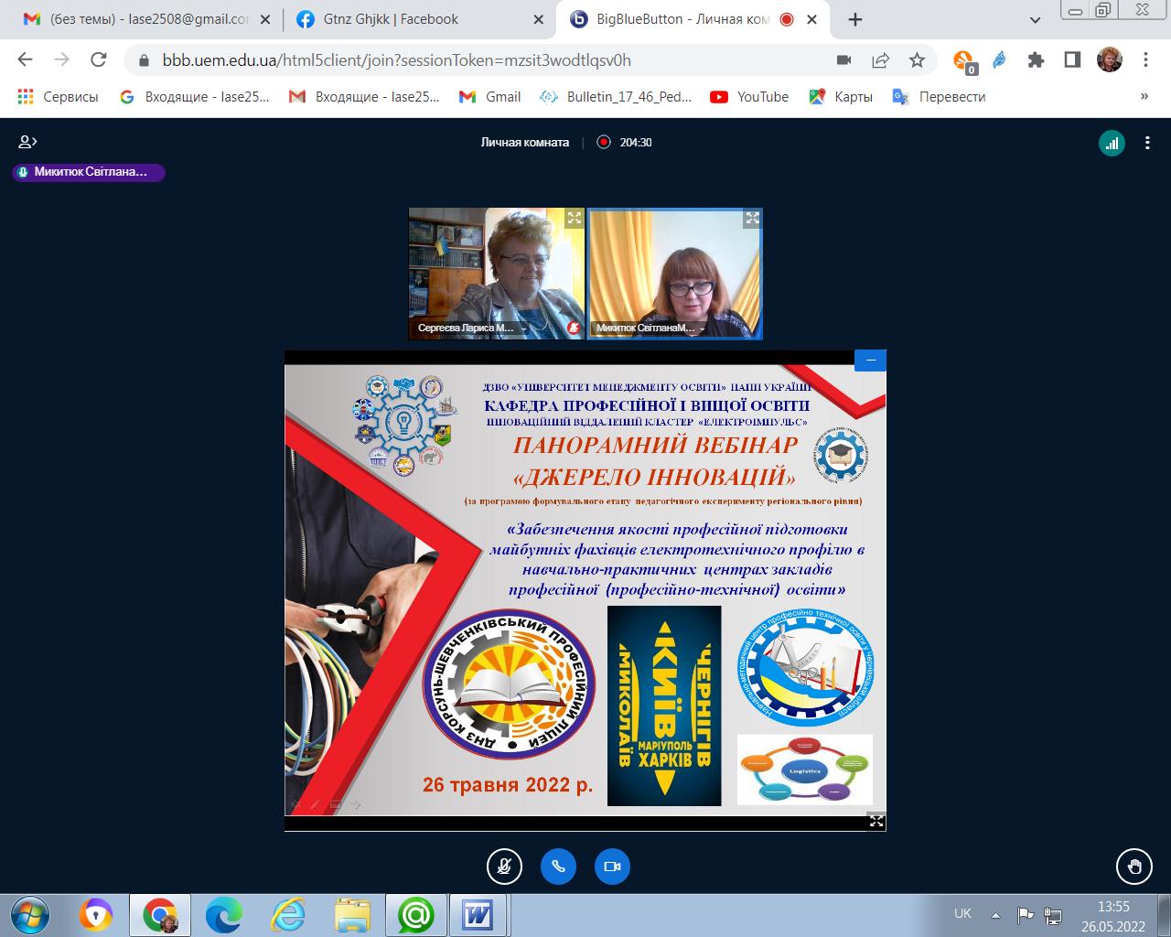Open the orange extension with badge

point(964,61)
